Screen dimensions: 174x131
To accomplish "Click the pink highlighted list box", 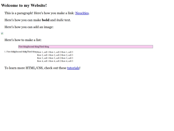I will tap(86, 47).
